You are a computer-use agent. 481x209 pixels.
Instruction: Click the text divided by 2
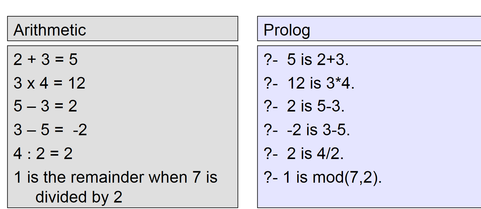79,197
